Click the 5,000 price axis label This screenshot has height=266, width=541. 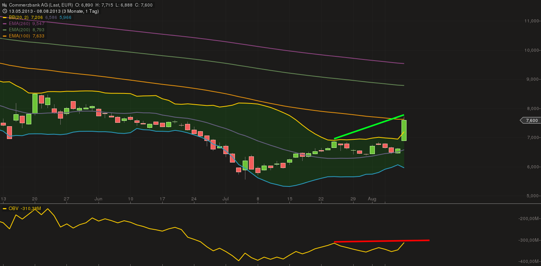pyautogui.click(x=534, y=196)
